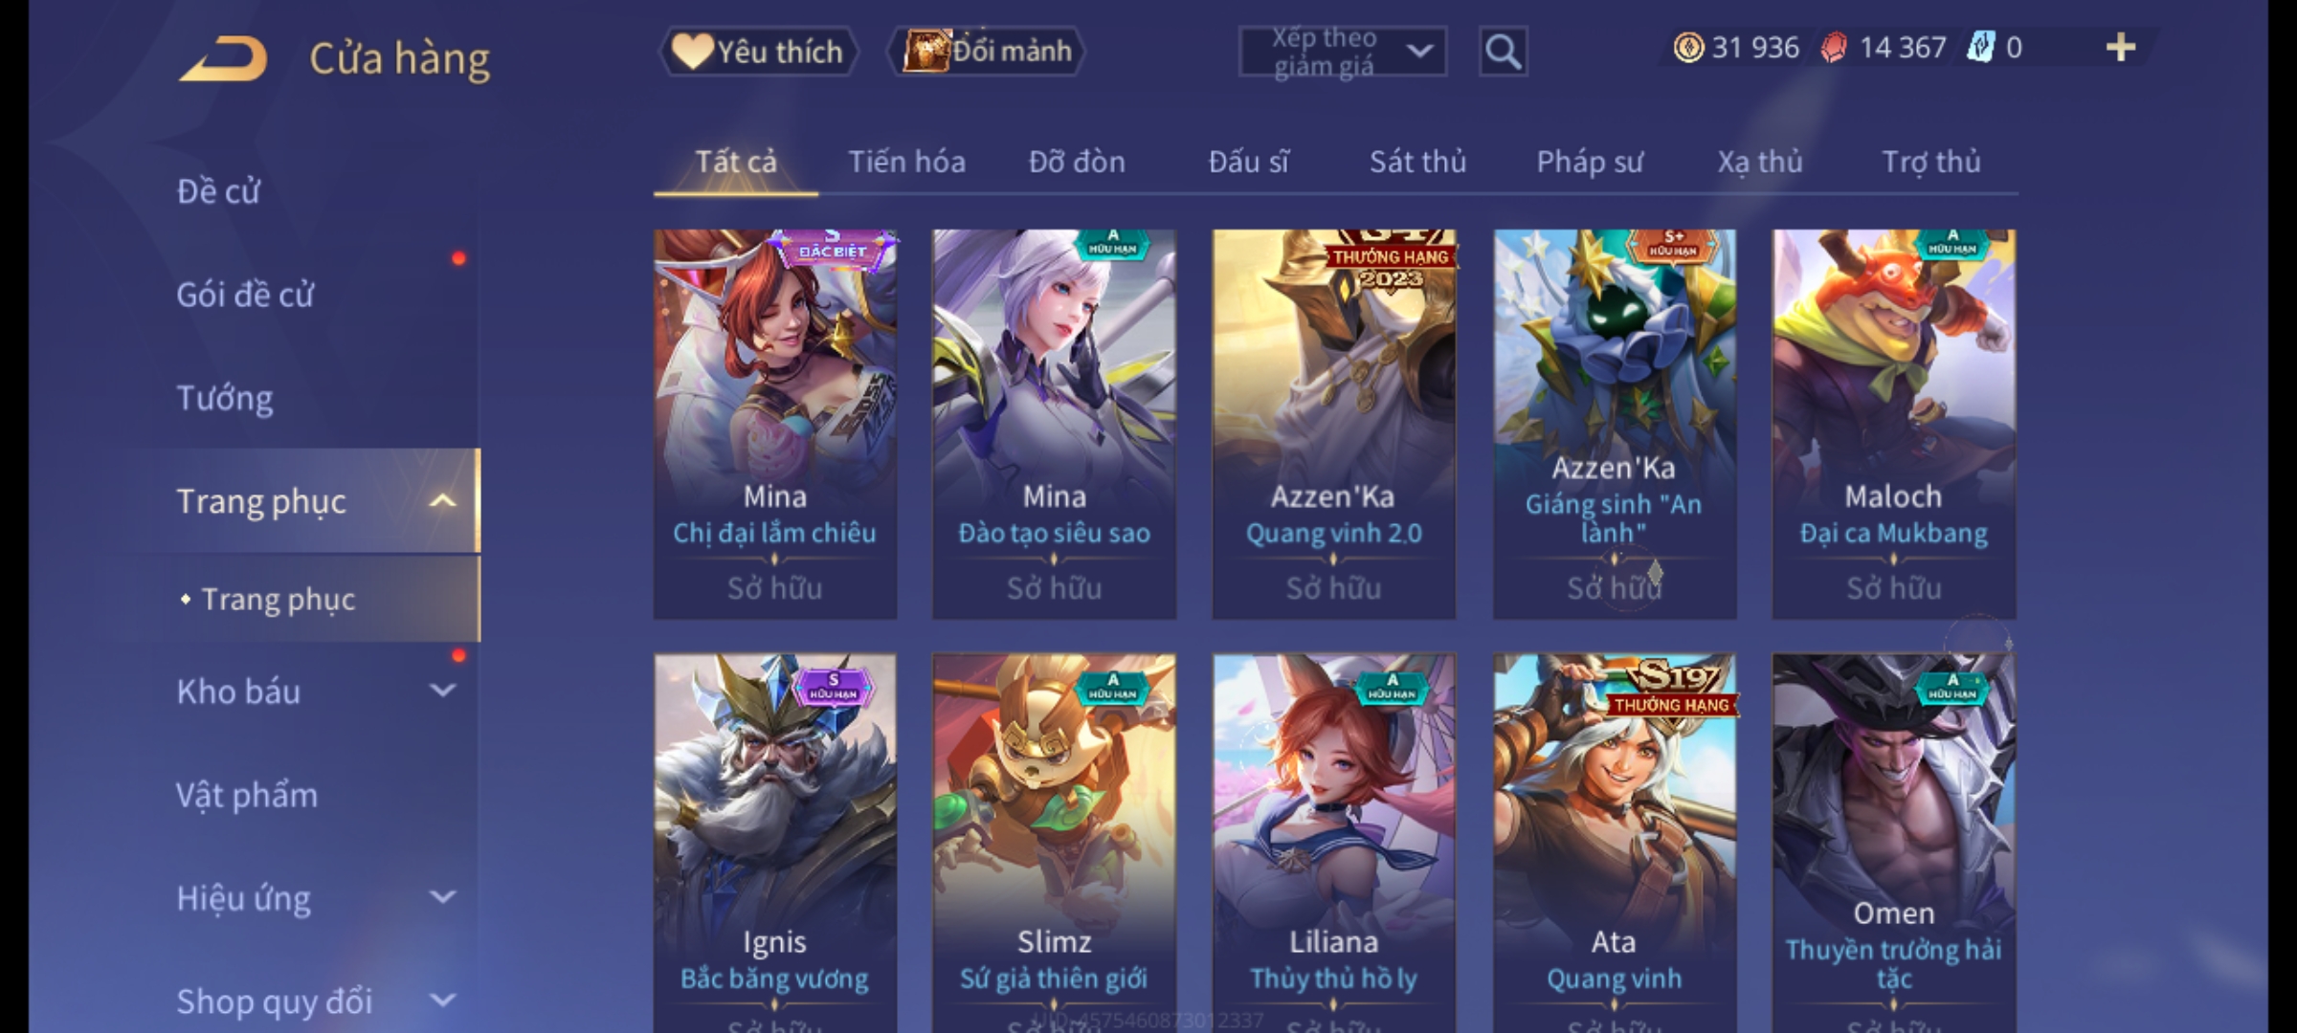
Task: Expand the Shop quy đổi section
Action: point(442,1000)
